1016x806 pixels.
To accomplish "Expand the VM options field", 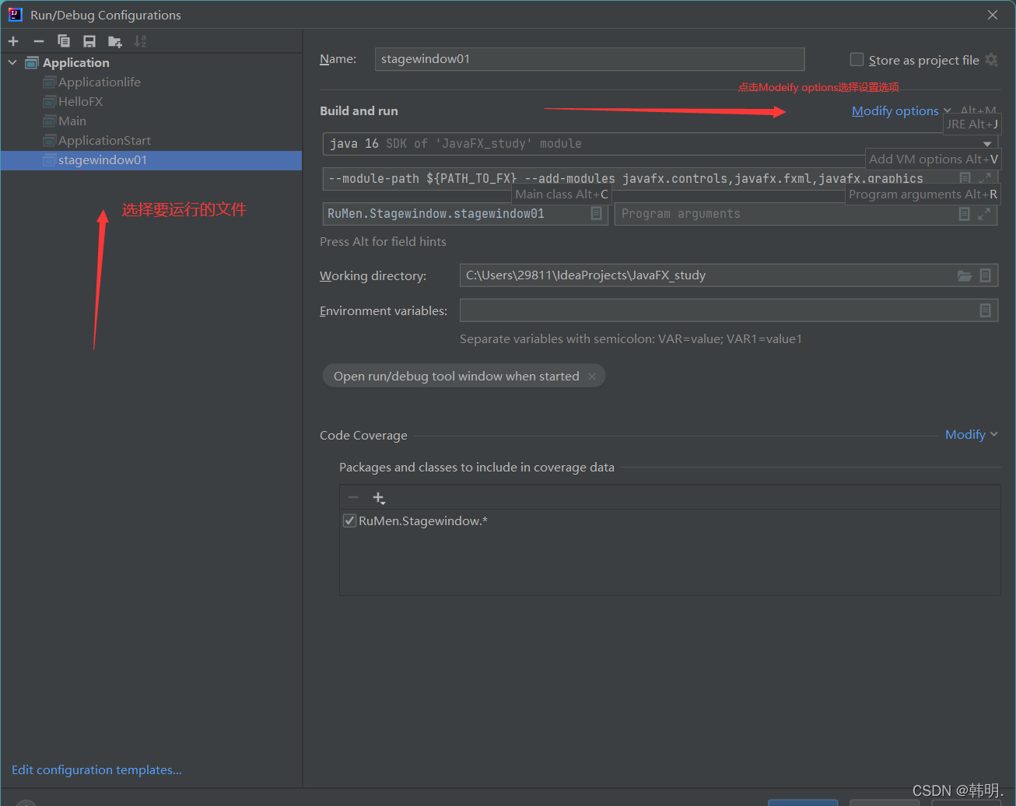I will [985, 178].
